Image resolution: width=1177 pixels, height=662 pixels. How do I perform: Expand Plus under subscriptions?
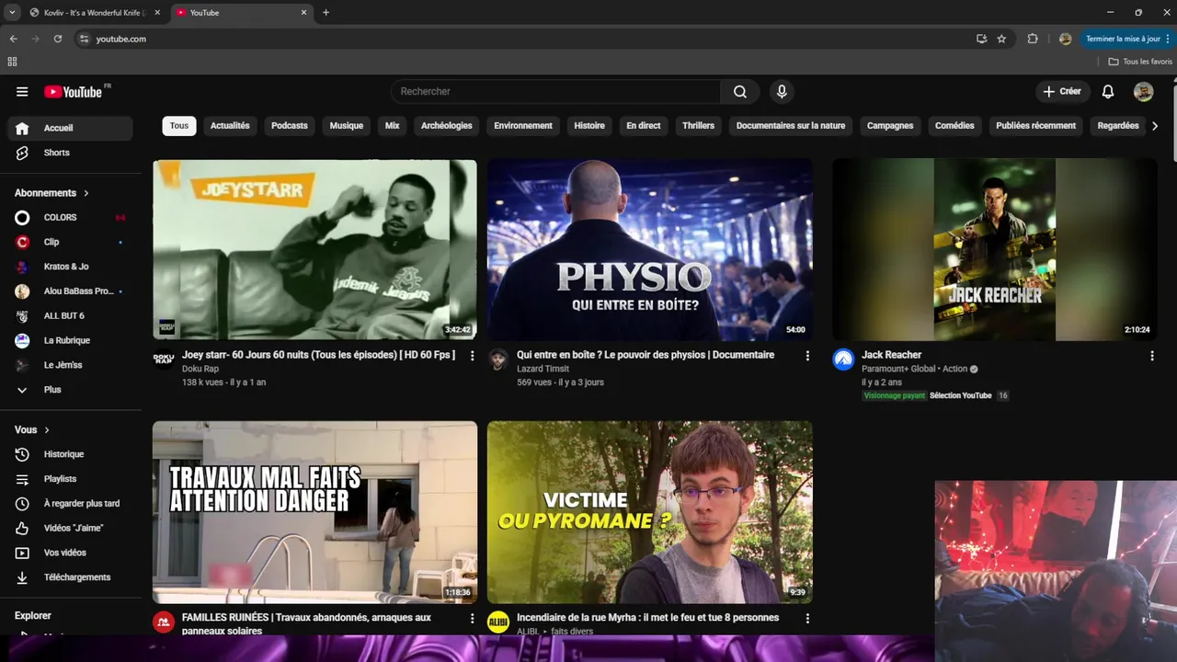(x=70, y=390)
